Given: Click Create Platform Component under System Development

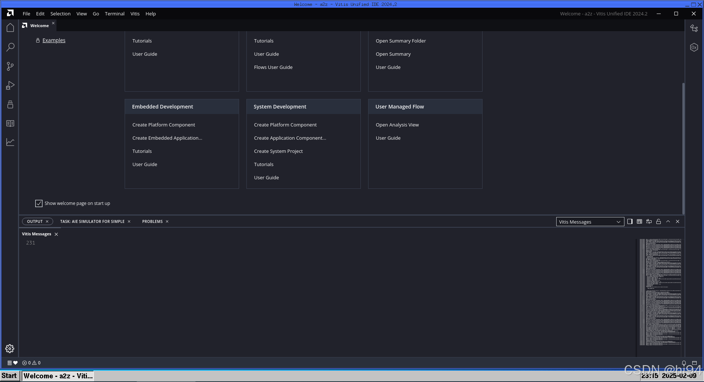Looking at the screenshot, I should point(285,125).
